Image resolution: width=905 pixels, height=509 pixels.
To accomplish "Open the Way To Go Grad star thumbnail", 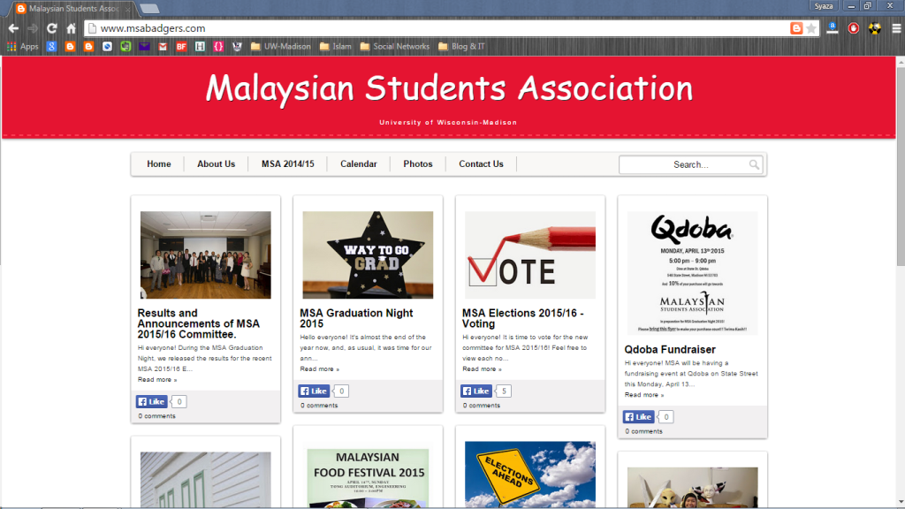I will click(368, 254).
